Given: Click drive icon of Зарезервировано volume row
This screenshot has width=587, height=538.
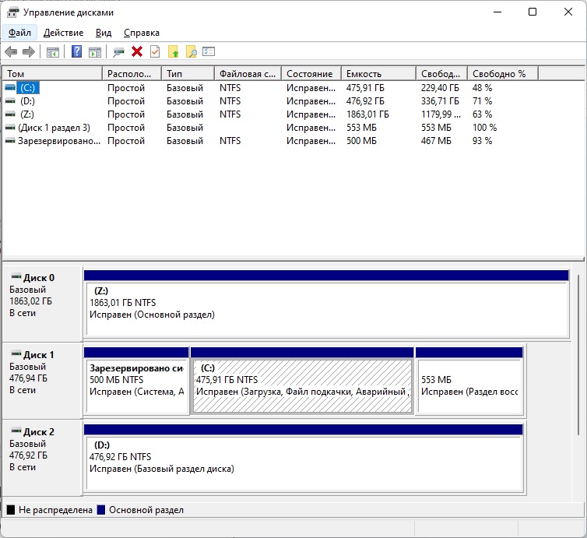Looking at the screenshot, I should [x=10, y=141].
